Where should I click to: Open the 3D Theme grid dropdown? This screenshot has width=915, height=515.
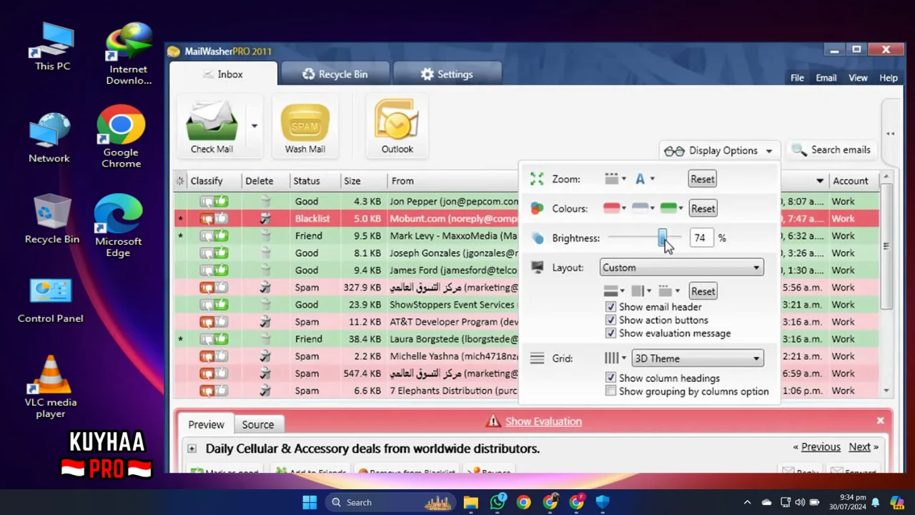[x=698, y=358]
